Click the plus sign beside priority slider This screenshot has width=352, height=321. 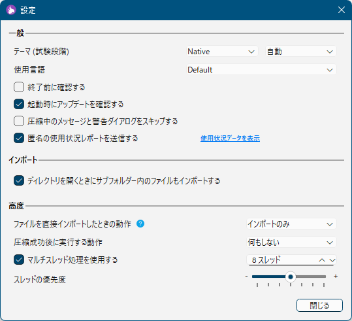point(336,277)
